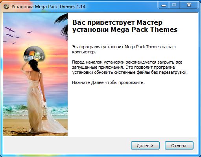
Task: Click the paragraph starting 'Перед началом установки'
Action: coord(130,67)
